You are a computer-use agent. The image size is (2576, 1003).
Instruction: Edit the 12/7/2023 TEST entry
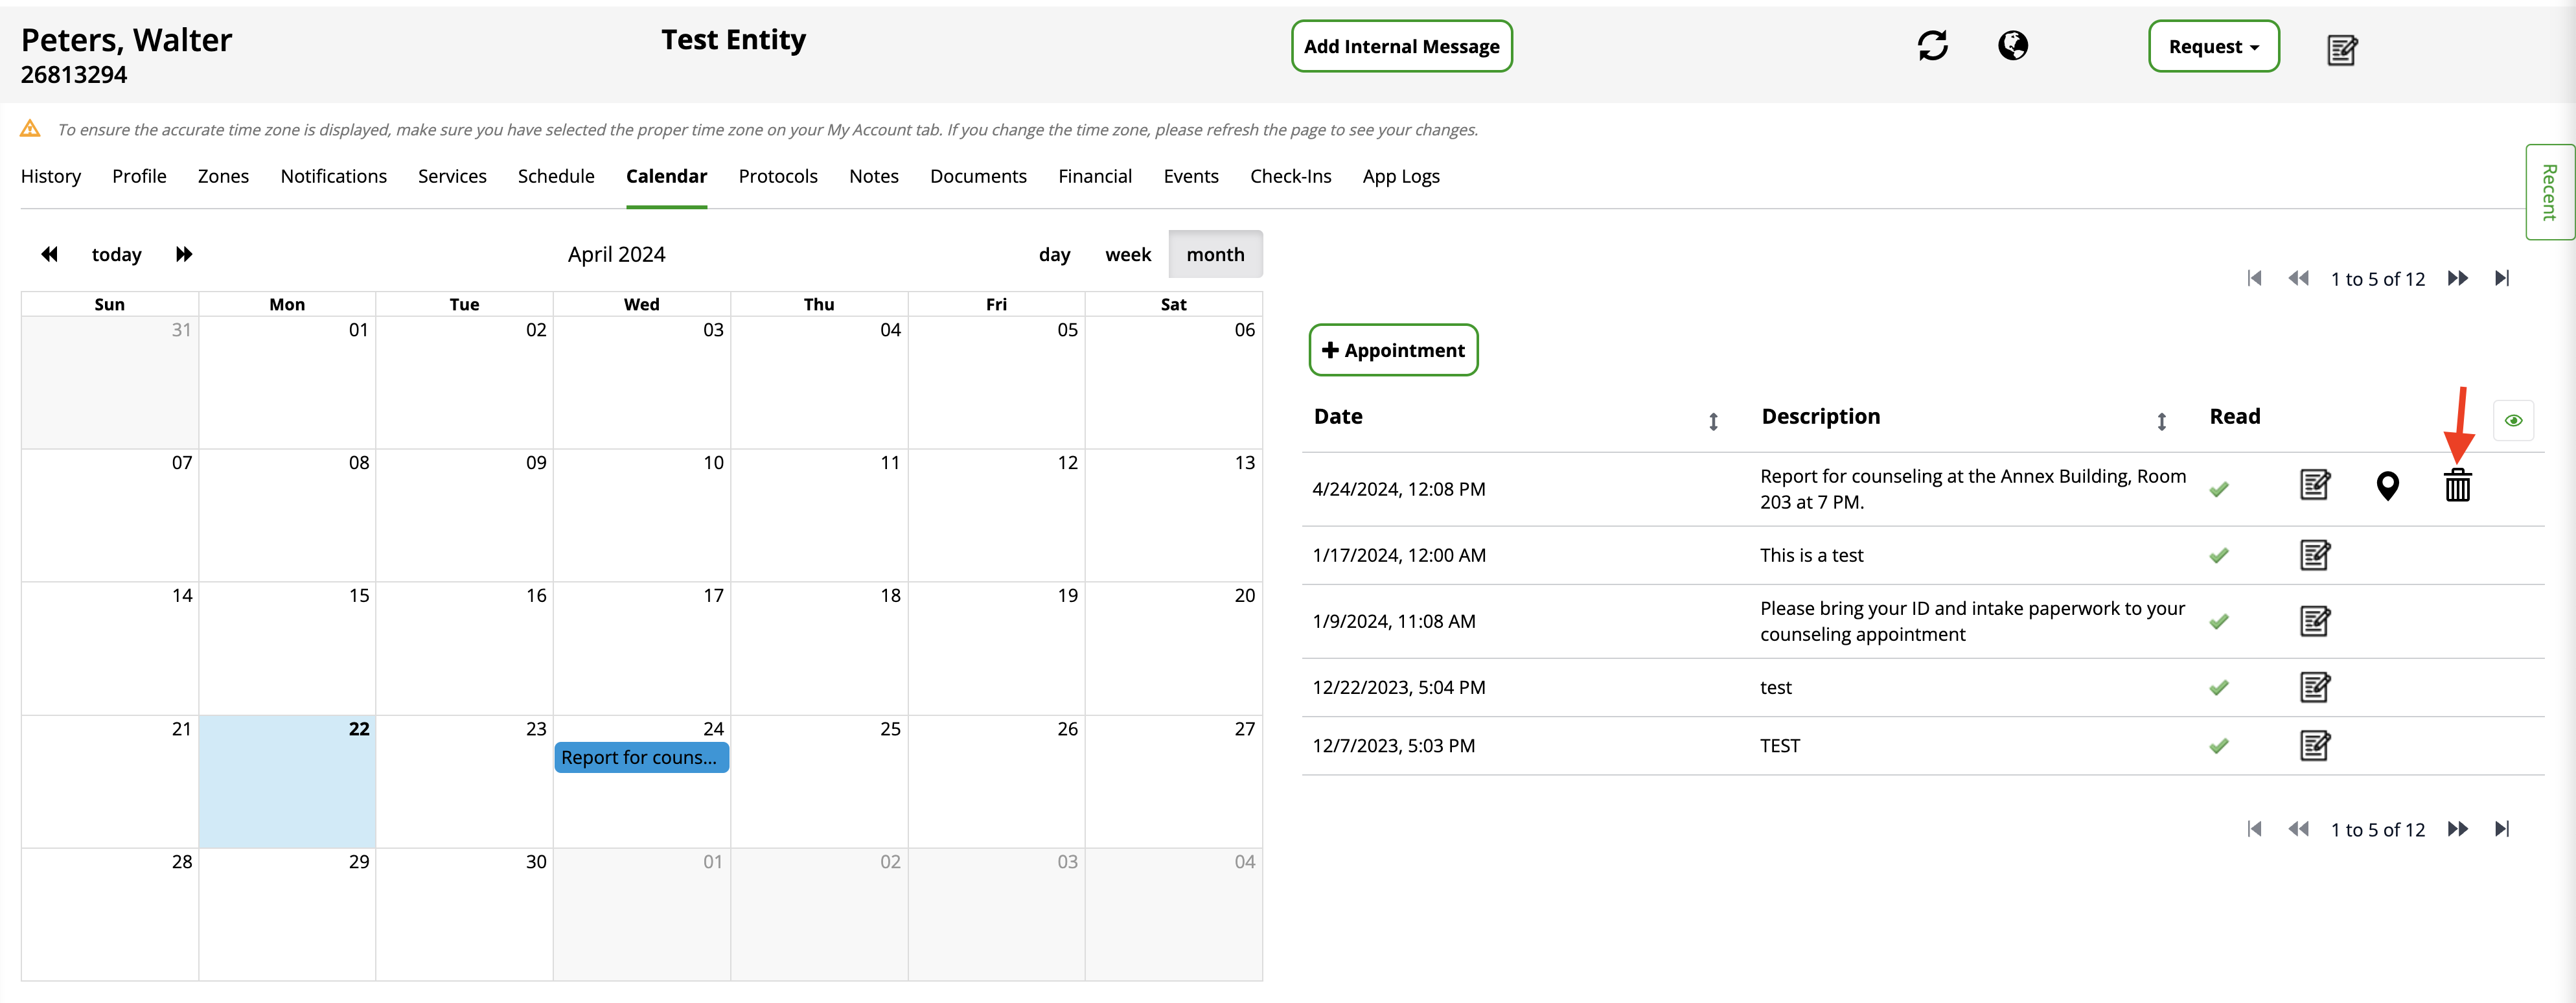2314,746
